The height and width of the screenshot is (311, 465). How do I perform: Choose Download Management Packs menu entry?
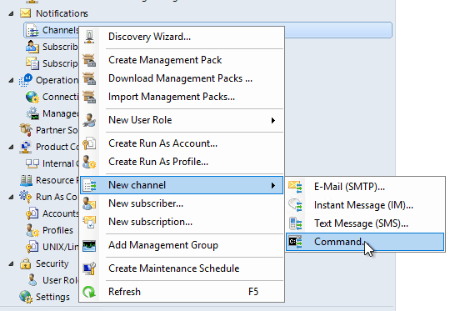pyautogui.click(x=182, y=78)
